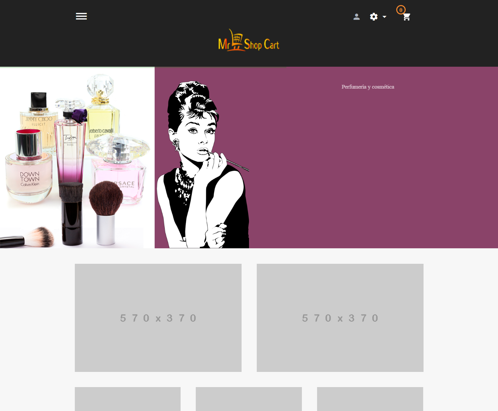Open the settings gear icon
Screen dimensions: 498x411
(374, 17)
